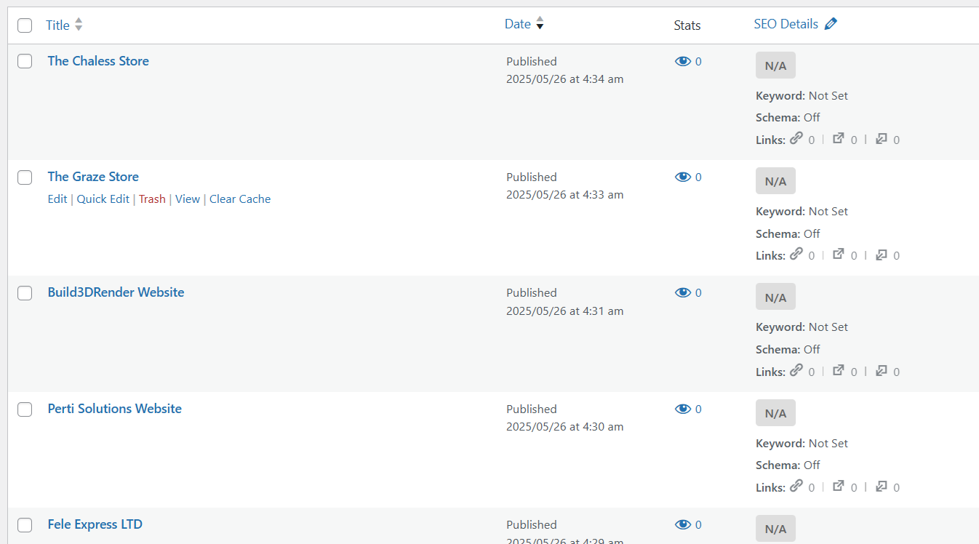Image resolution: width=979 pixels, height=544 pixels.
Task: Click the external links icon for Build3DRender Website
Action: (x=839, y=371)
